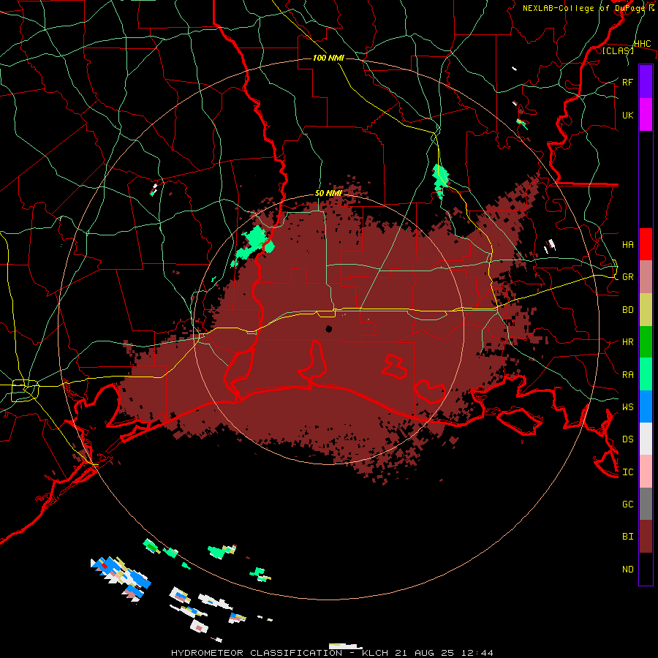658x658 pixels.
Task: Click the GC gray legend swatch
Action: click(646, 504)
